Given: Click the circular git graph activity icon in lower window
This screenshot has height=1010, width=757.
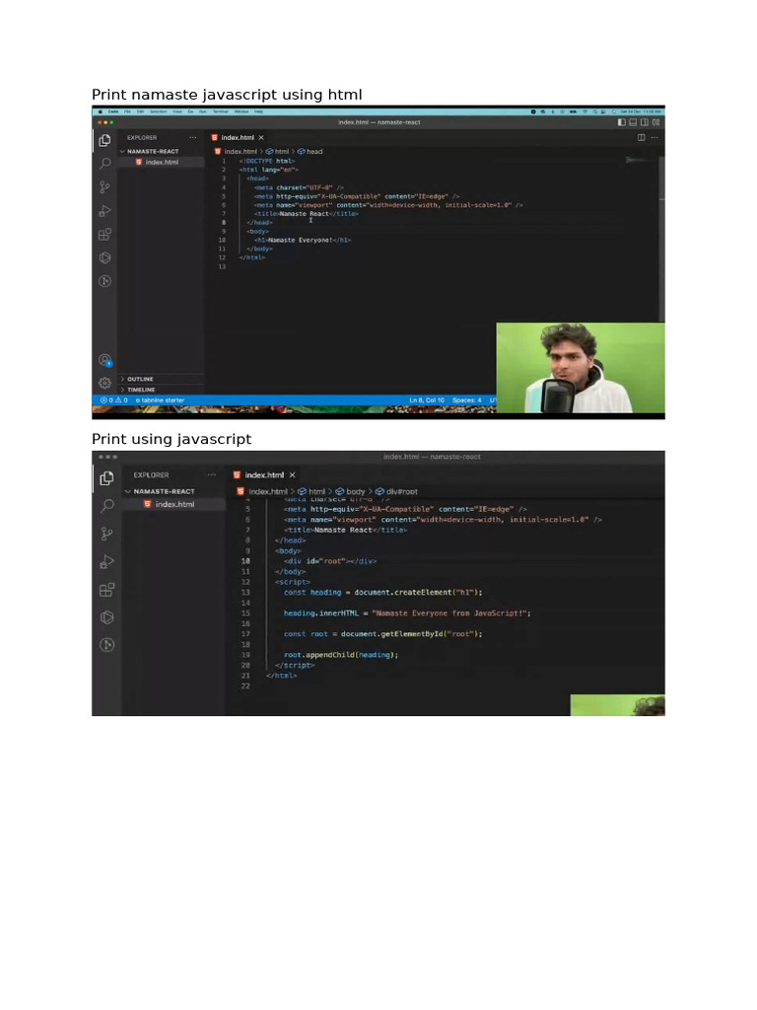Looking at the screenshot, I should click(x=106, y=645).
